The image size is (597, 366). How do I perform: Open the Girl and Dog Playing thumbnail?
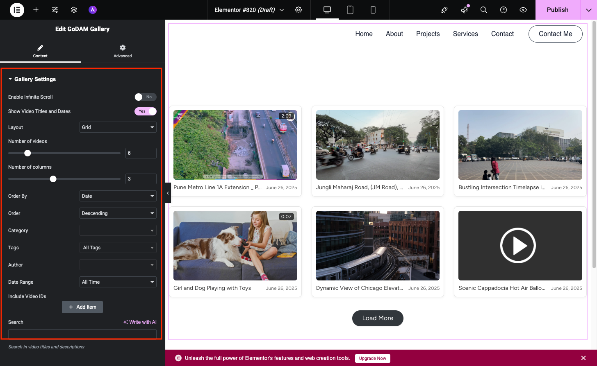[235, 246]
